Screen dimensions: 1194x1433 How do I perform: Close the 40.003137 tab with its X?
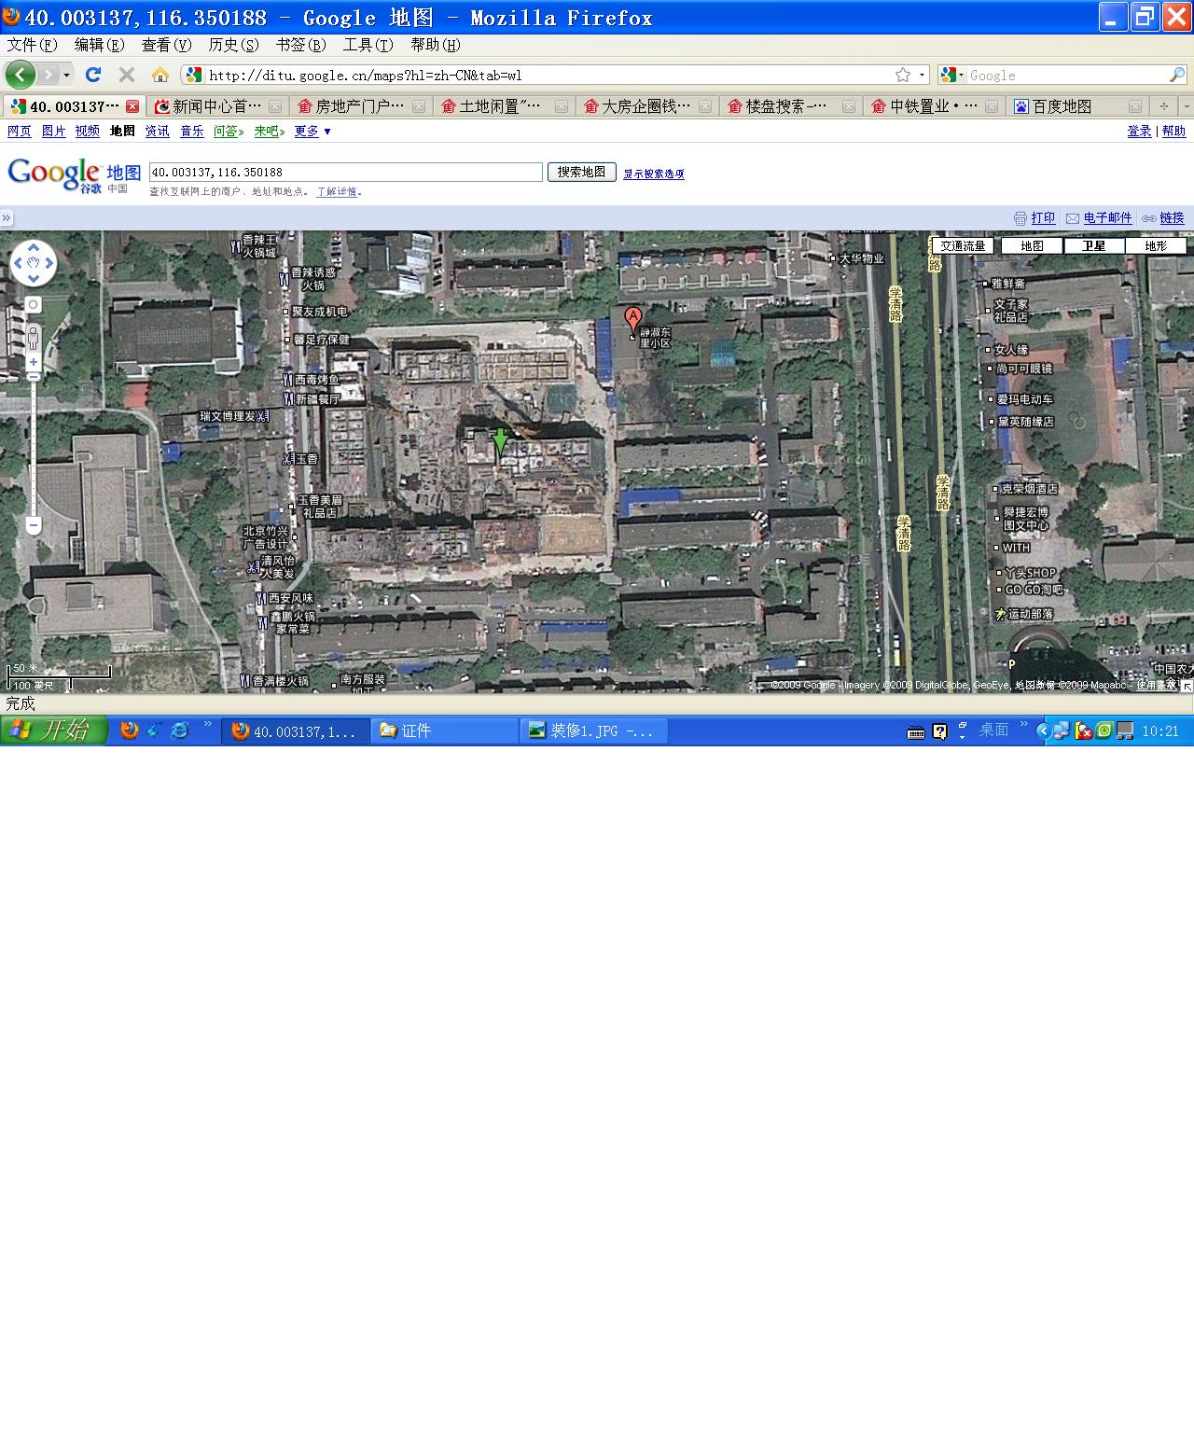coord(132,106)
